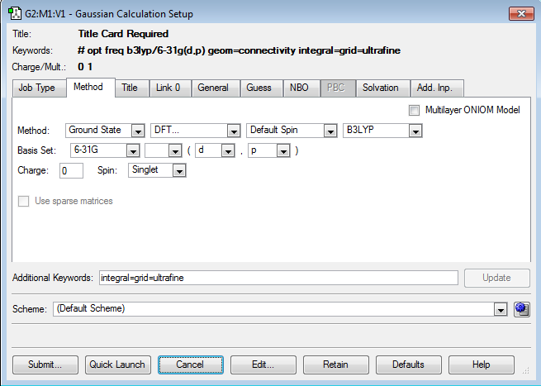Open the scheme manager icon beside Scheme dropdown
Screen dimensions: 541x386
(x=522, y=309)
